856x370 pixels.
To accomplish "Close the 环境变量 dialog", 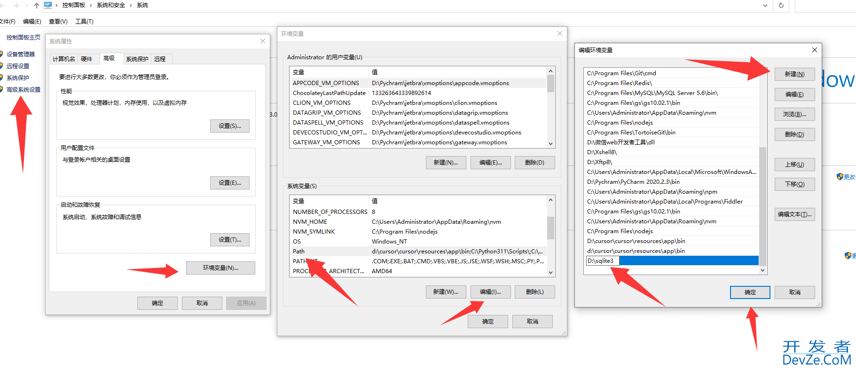I will click(559, 33).
